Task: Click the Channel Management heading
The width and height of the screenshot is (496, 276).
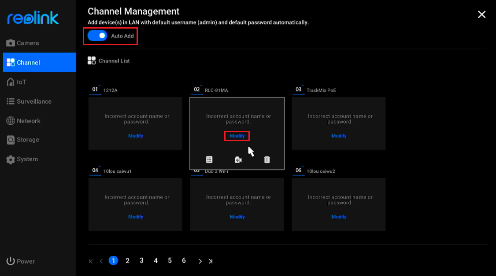Action: click(x=133, y=11)
